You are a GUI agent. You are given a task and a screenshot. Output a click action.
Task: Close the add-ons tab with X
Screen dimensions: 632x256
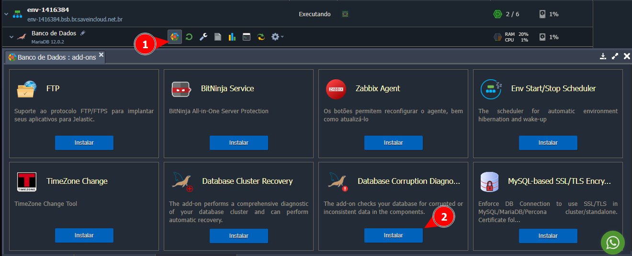click(101, 55)
